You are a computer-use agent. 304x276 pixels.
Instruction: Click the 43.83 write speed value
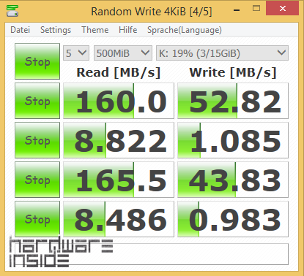[233, 180]
